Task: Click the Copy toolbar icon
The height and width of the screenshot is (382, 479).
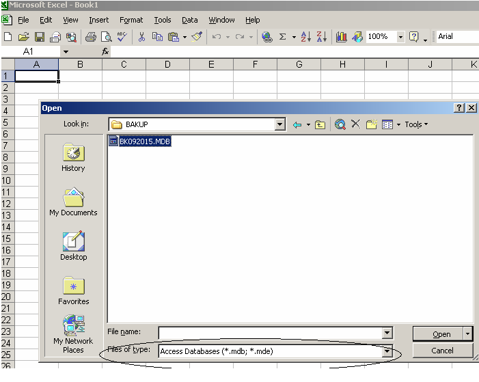Action: (157, 37)
